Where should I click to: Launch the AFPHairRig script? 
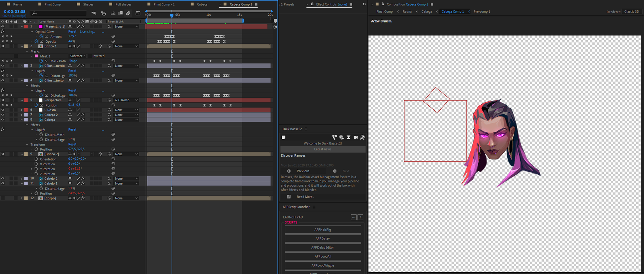[x=323, y=230]
